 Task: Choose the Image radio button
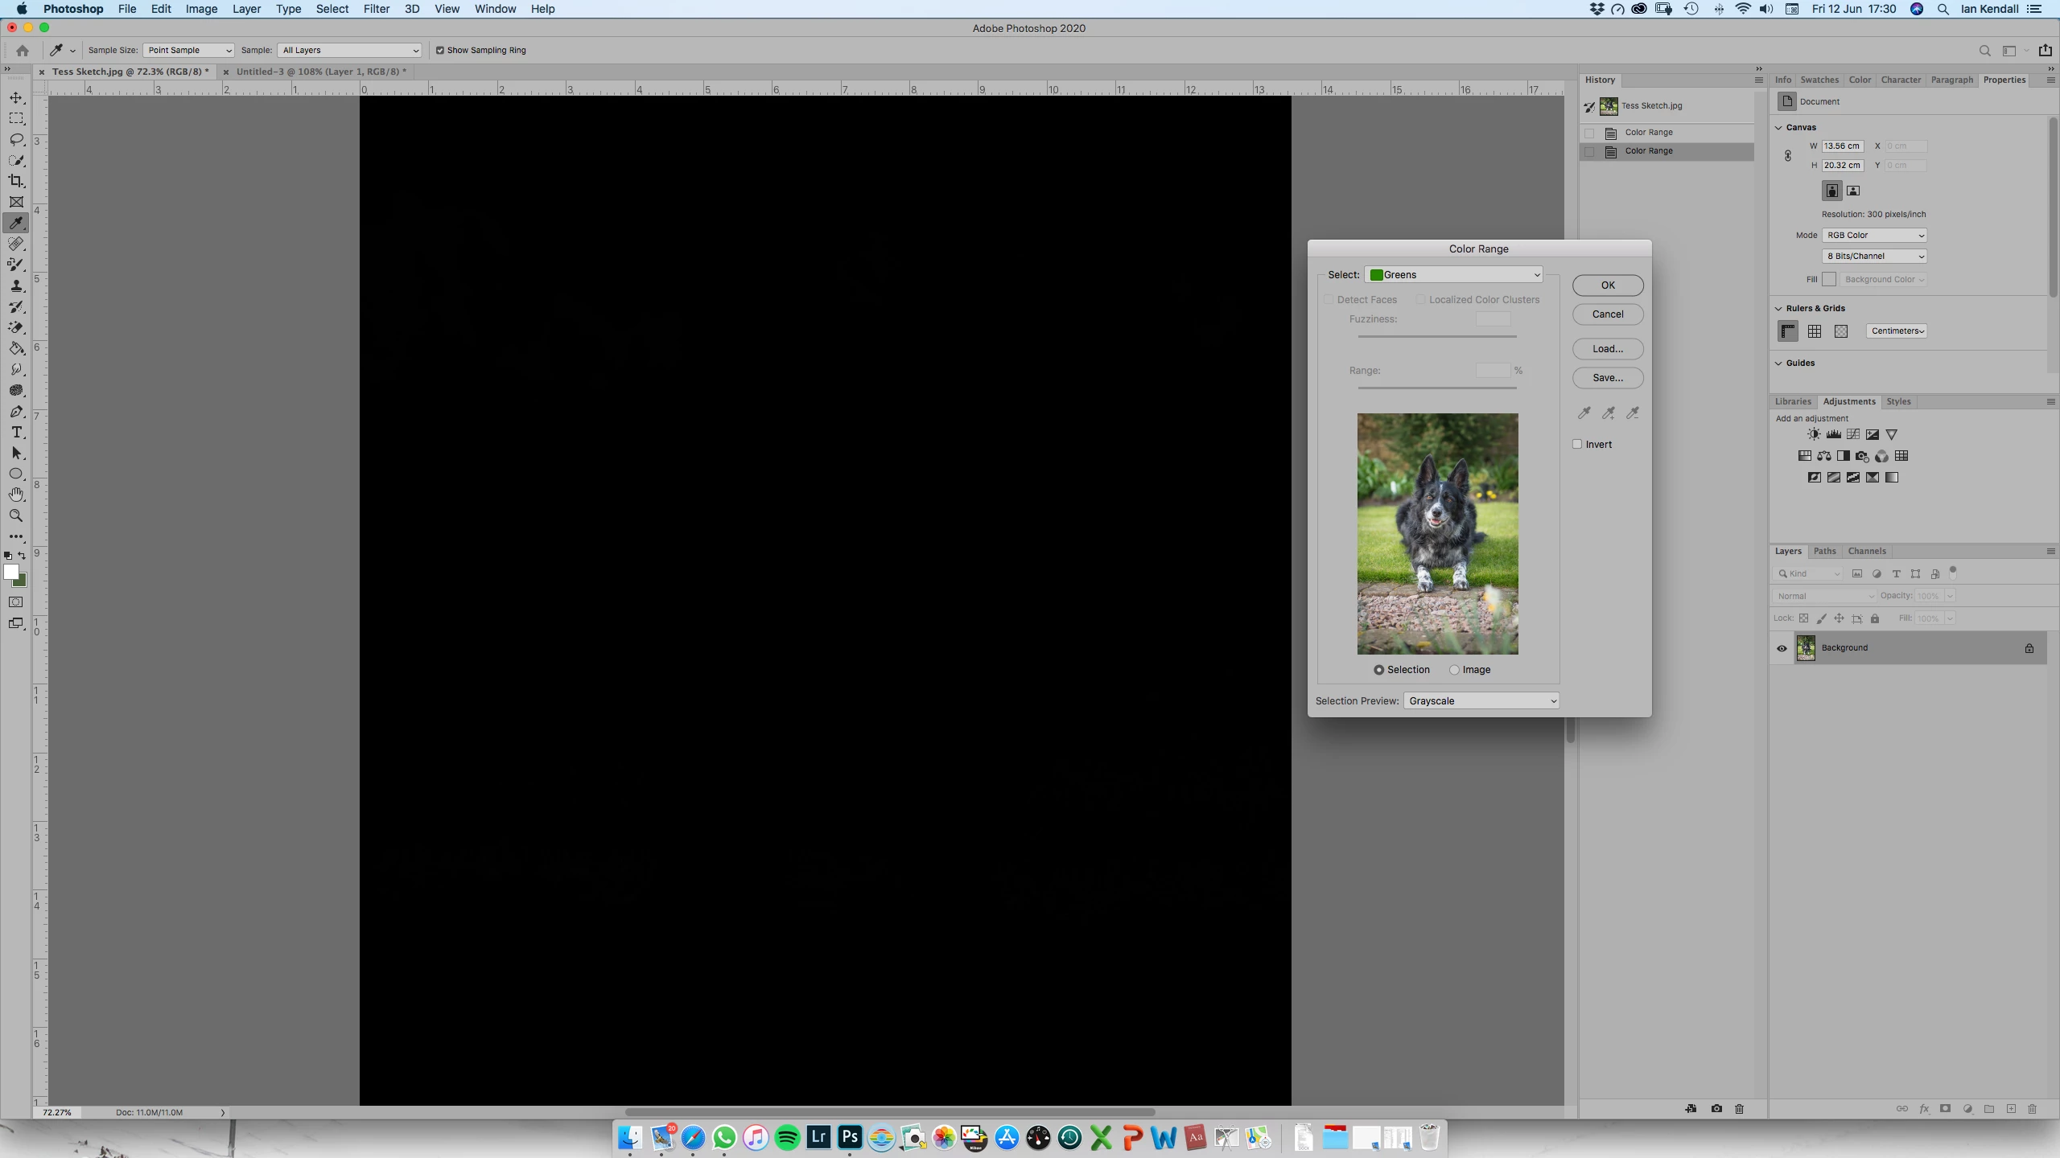(x=1454, y=670)
